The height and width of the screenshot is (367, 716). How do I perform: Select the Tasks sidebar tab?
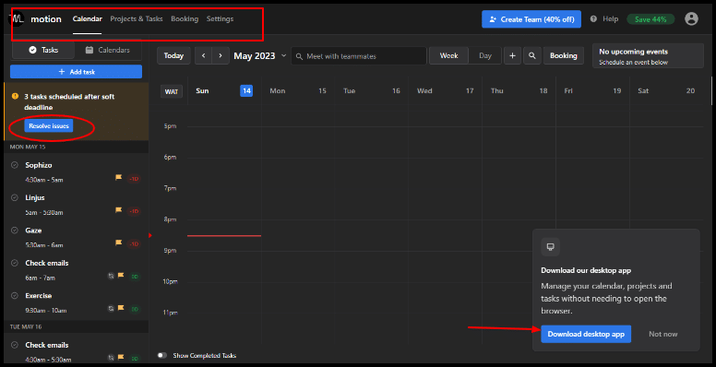coord(43,50)
